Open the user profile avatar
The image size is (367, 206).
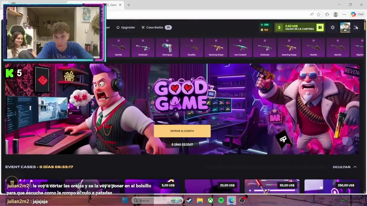345,27
